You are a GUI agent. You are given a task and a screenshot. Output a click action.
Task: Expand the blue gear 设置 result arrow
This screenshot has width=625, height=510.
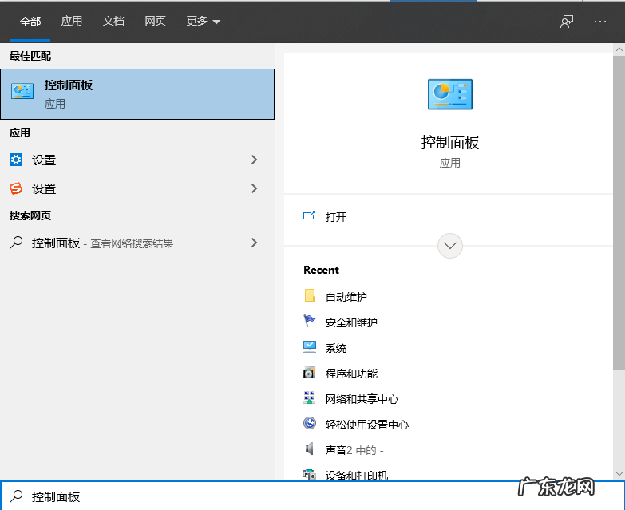[x=255, y=160]
